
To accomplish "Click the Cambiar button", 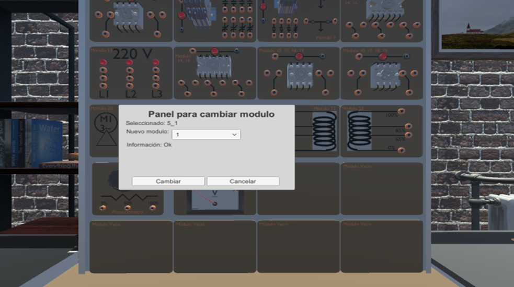I will pos(168,181).
